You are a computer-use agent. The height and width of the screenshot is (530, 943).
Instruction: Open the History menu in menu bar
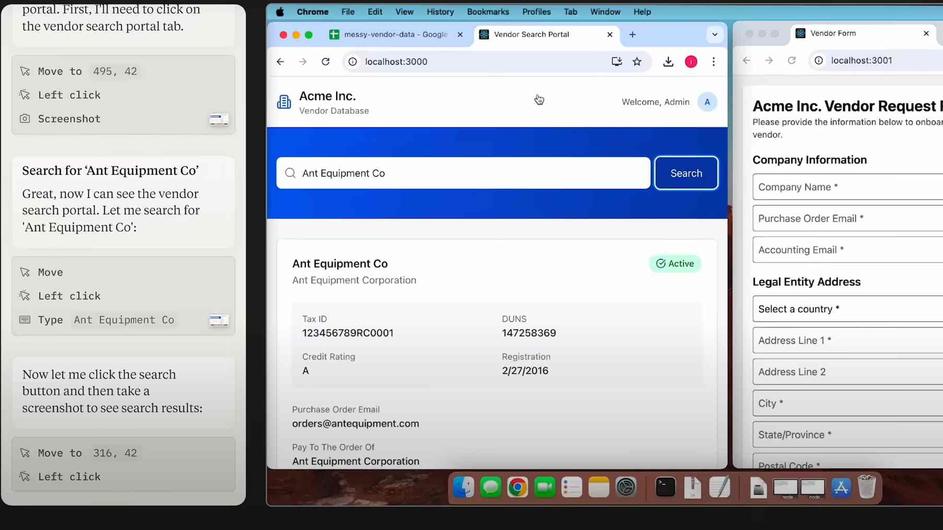[440, 11]
